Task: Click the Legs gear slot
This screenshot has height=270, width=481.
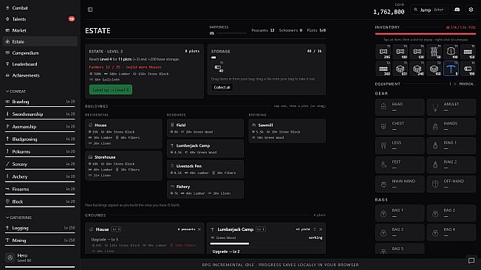Action: tap(400, 145)
